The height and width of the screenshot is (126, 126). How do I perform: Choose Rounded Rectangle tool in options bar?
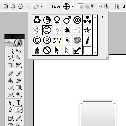pos(5,6)
